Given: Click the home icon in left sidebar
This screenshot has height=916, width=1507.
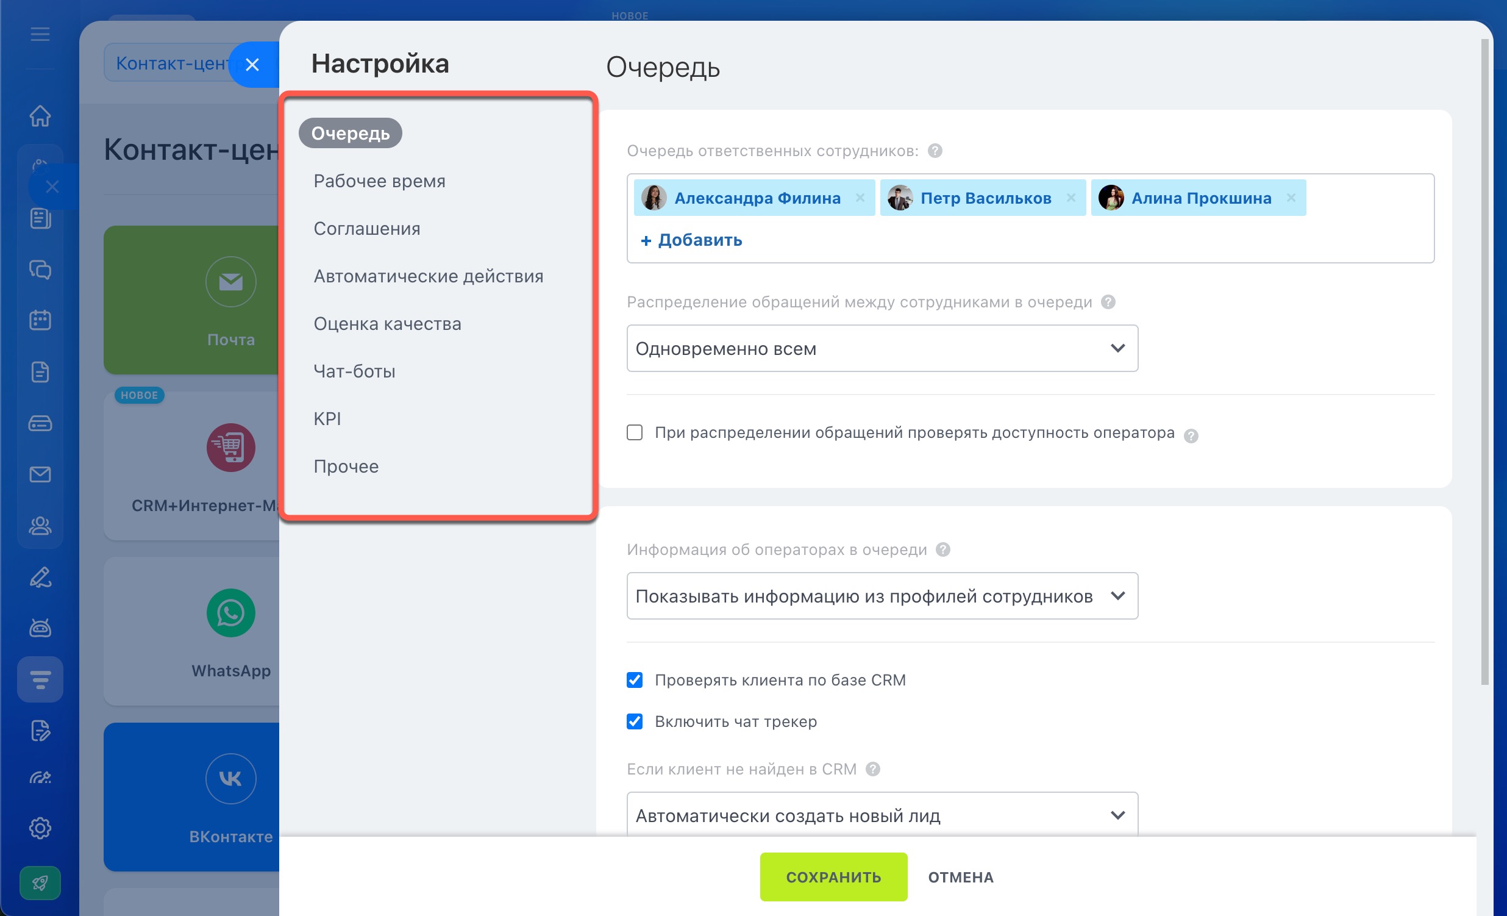Looking at the screenshot, I should click(40, 116).
